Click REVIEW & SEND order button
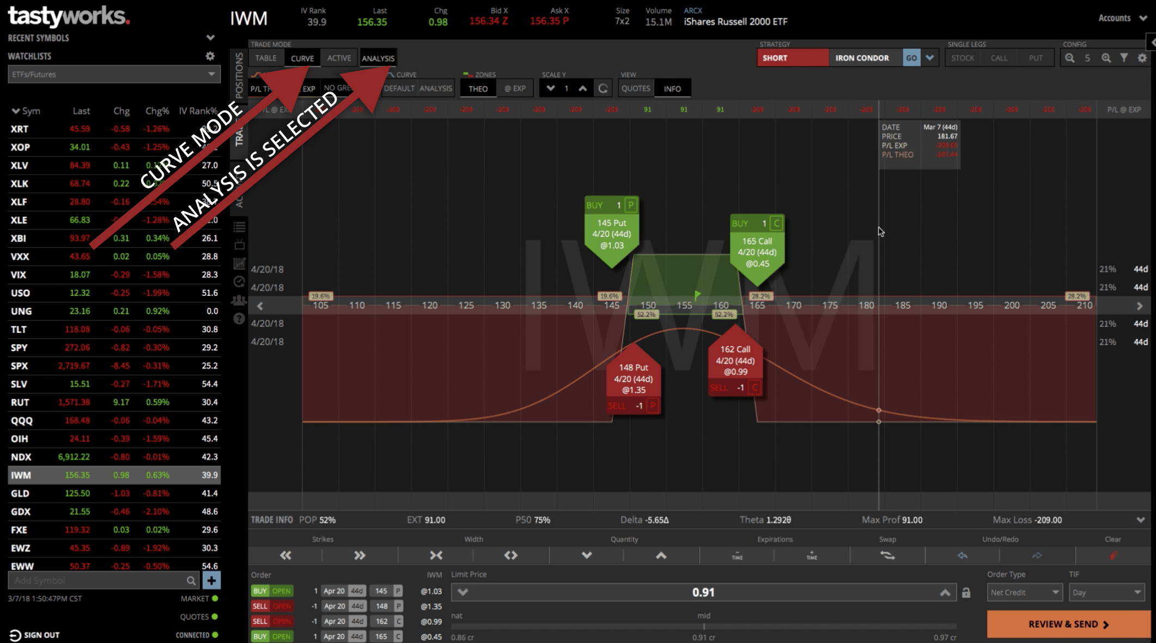 point(1068,624)
